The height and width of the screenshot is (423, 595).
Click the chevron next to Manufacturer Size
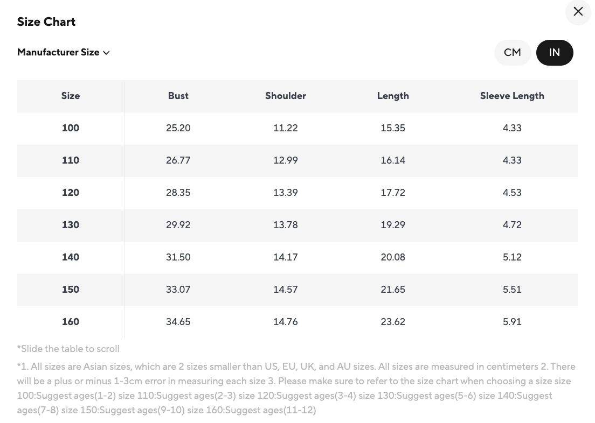[x=107, y=53]
